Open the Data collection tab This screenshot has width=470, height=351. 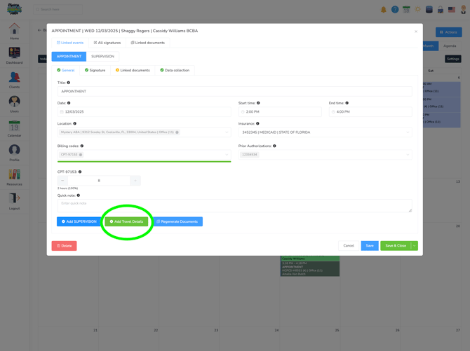pos(175,70)
